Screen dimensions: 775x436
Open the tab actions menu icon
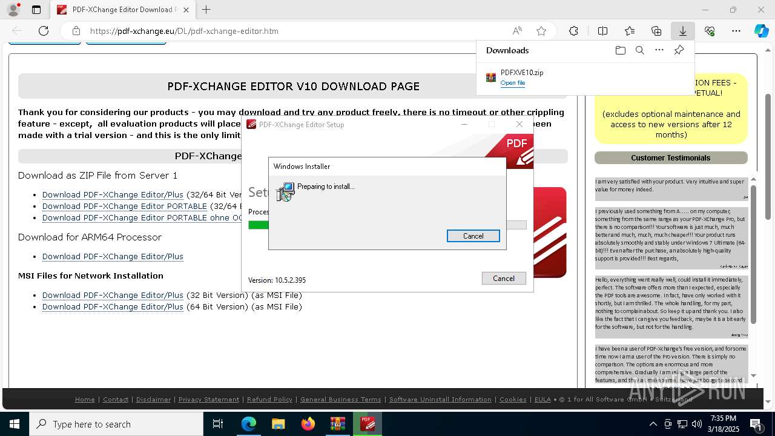pyautogui.click(x=36, y=10)
